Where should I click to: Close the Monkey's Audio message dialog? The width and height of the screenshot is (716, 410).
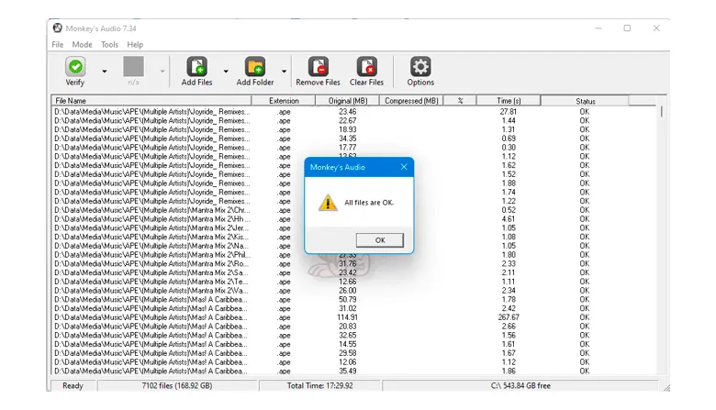click(404, 167)
